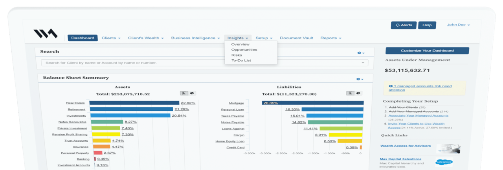Viewport: 503px width, 170px height.
Task: Switch Assets chart to pie view
Action: tap(193, 93)
